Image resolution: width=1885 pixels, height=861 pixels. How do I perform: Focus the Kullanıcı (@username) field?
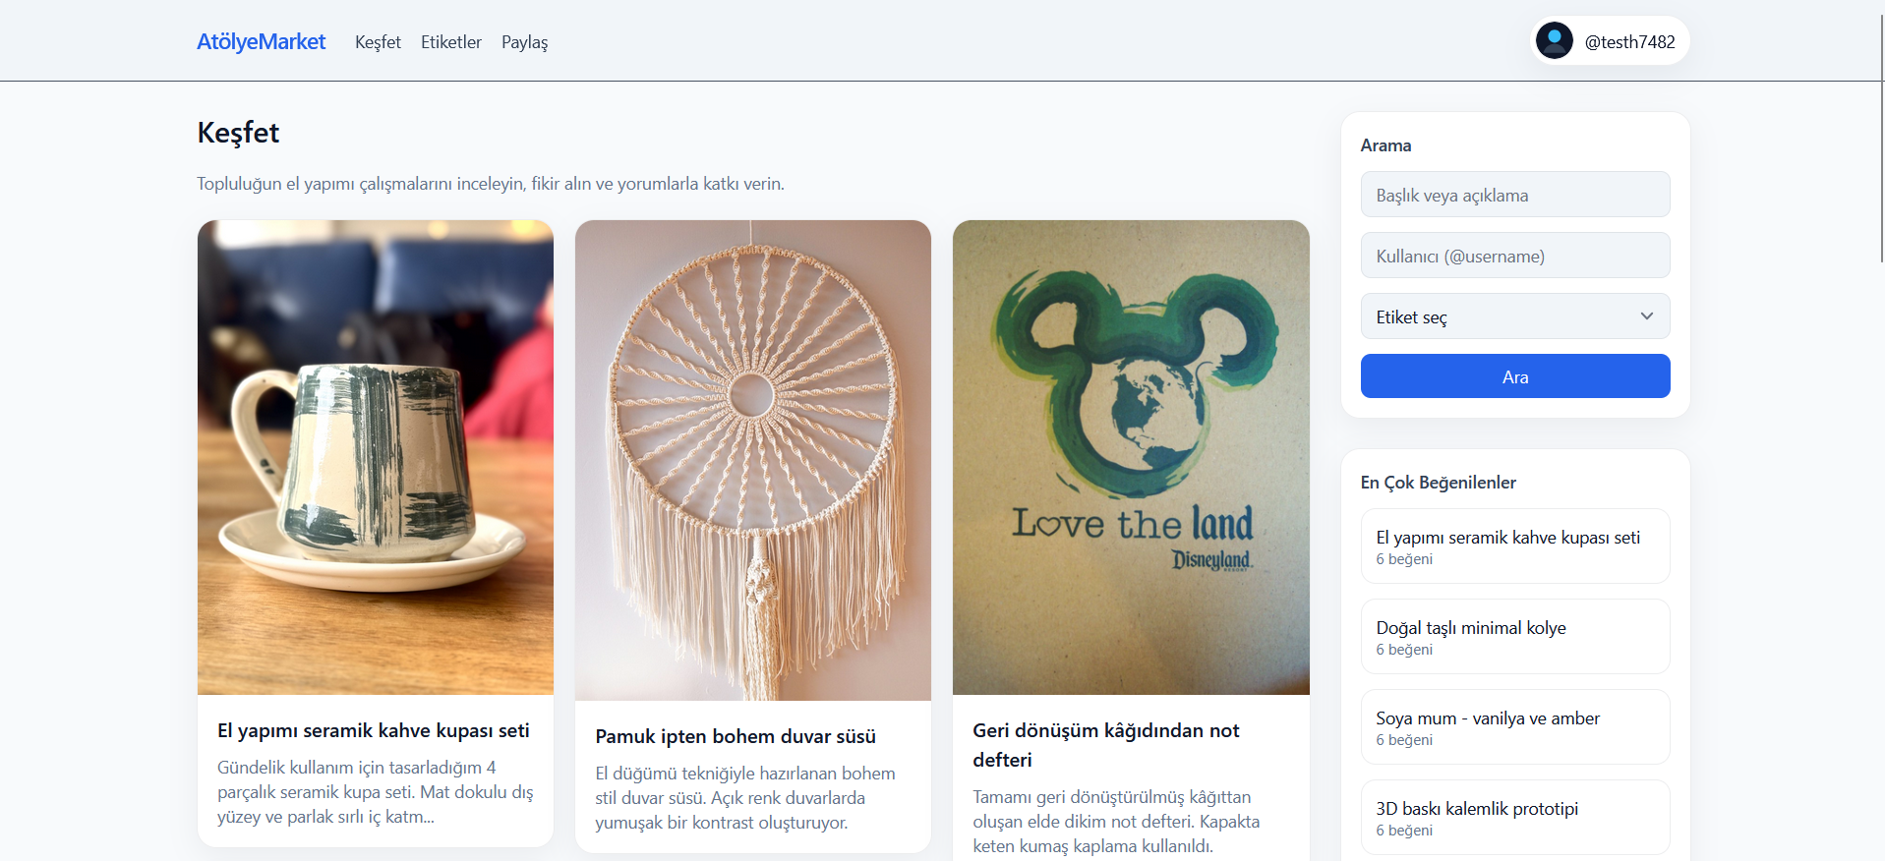(x=1515, y=256)
